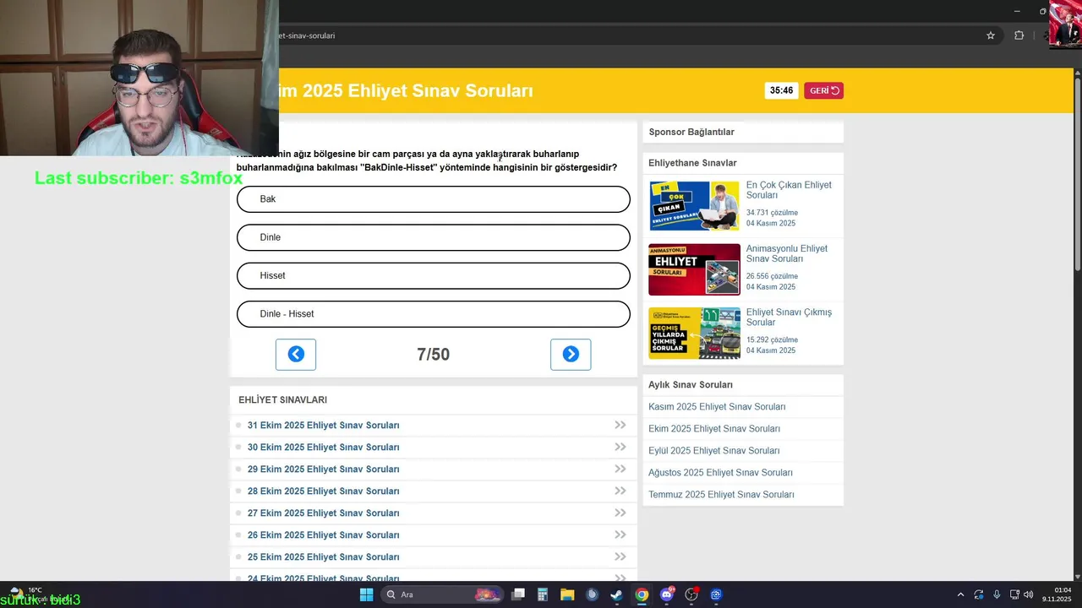Click the En Çok Çıkan thumbnail image
The height and width of the screenshot is (608, 1082).
click(x=694, y=205)
